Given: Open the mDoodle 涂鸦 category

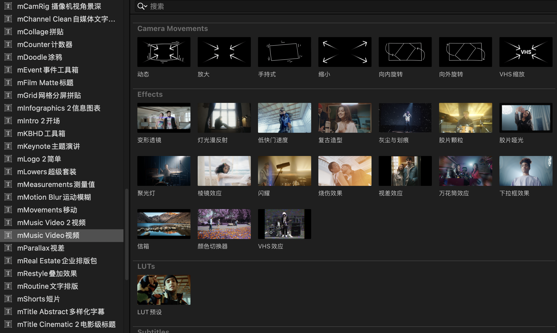Looking at the screenshot, I should pyautogui.click(x=62, y=57).
